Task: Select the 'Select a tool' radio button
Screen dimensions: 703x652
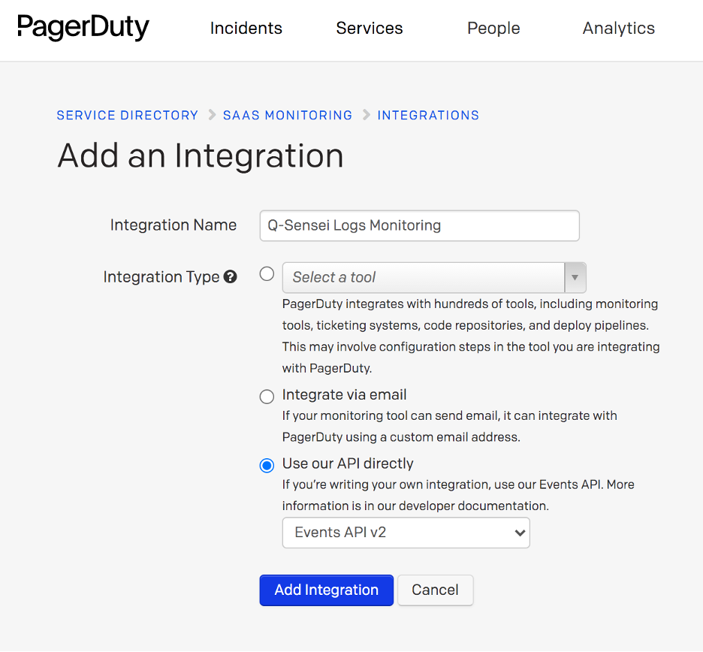Action: [x=267, y=273]
